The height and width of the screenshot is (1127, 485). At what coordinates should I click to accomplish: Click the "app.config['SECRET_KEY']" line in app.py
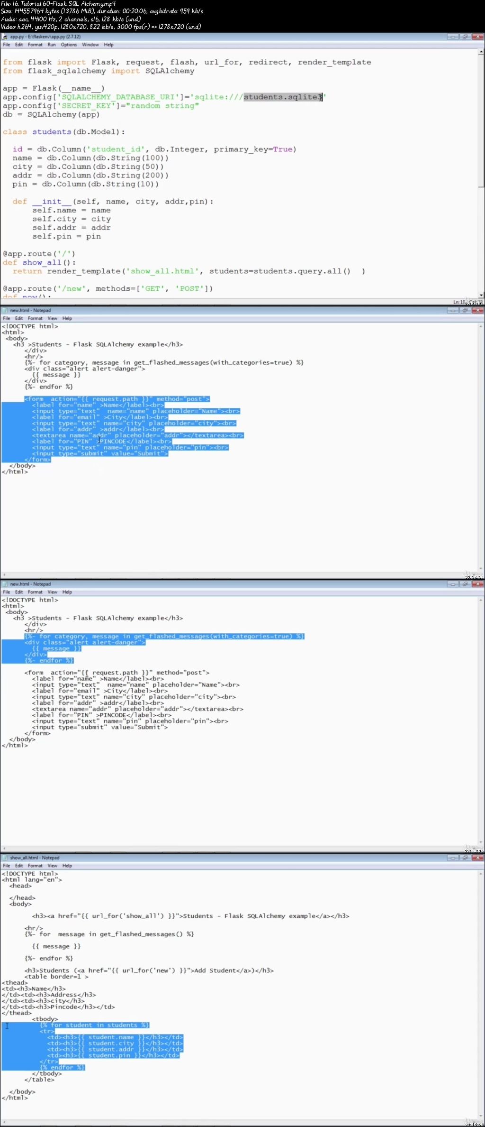pyautogui.click(x=101, y=106)
